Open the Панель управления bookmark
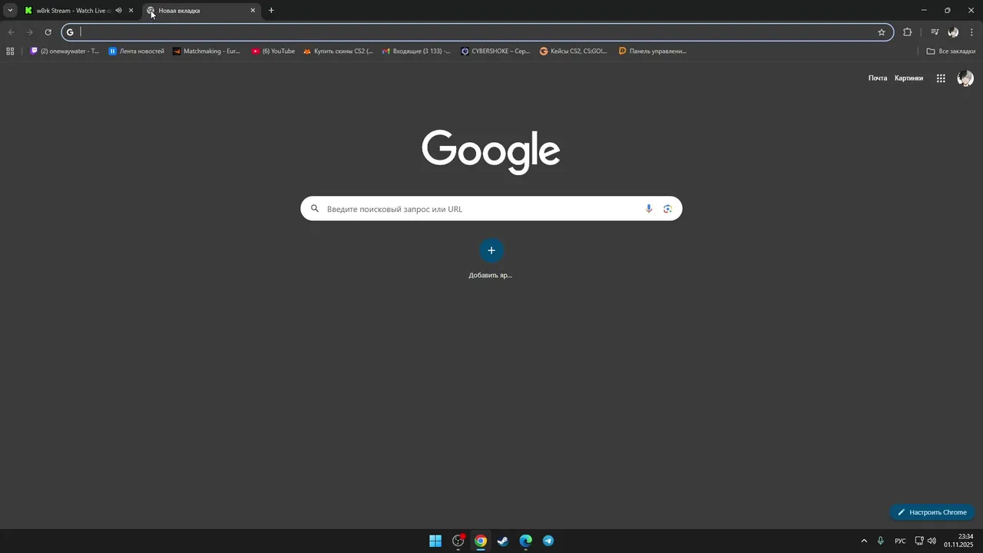 pyautogui.click(x=653, y=51)
